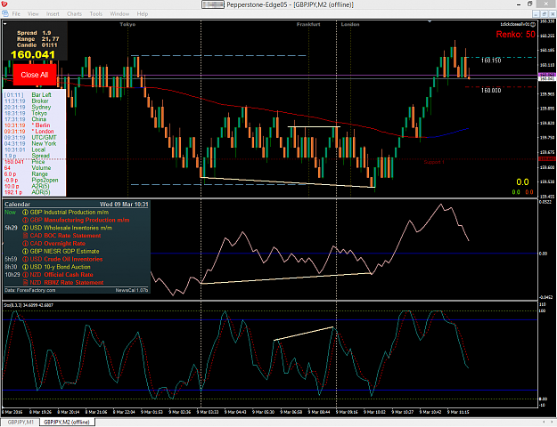This screenshot has width=557, height=427.
Task: Click the Renko: 50 label
Action: pos(515,35)
